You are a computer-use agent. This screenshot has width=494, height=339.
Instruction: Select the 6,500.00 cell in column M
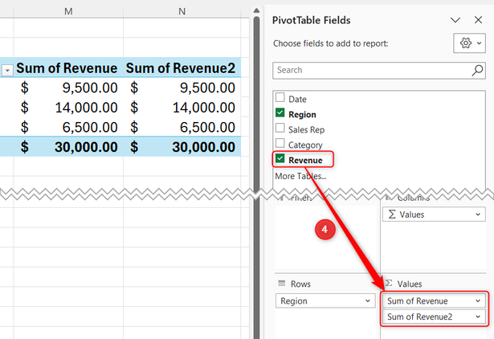[68, 127]
